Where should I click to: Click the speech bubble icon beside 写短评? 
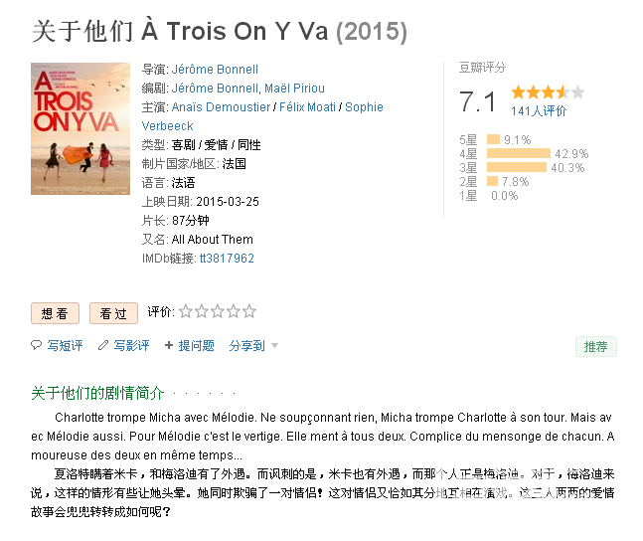click(x=36, y=345)
